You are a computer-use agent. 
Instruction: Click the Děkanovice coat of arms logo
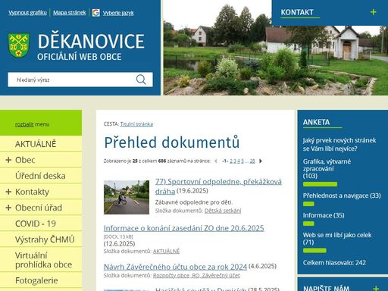tap(19, 45)
